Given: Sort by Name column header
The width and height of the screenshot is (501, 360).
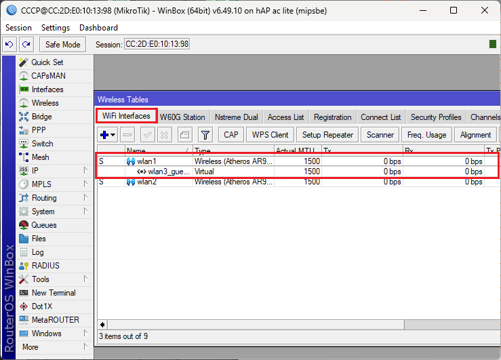Looking at the screenshot, I should pyautogui.click(x=159, y=150).
